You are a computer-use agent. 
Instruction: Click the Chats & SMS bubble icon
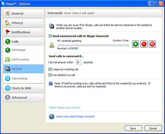(8, 88)
